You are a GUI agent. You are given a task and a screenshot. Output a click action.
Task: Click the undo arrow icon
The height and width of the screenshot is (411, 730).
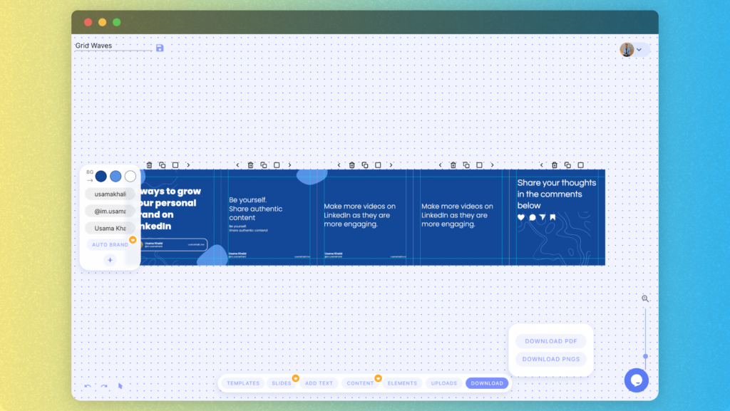coord(88,386)
